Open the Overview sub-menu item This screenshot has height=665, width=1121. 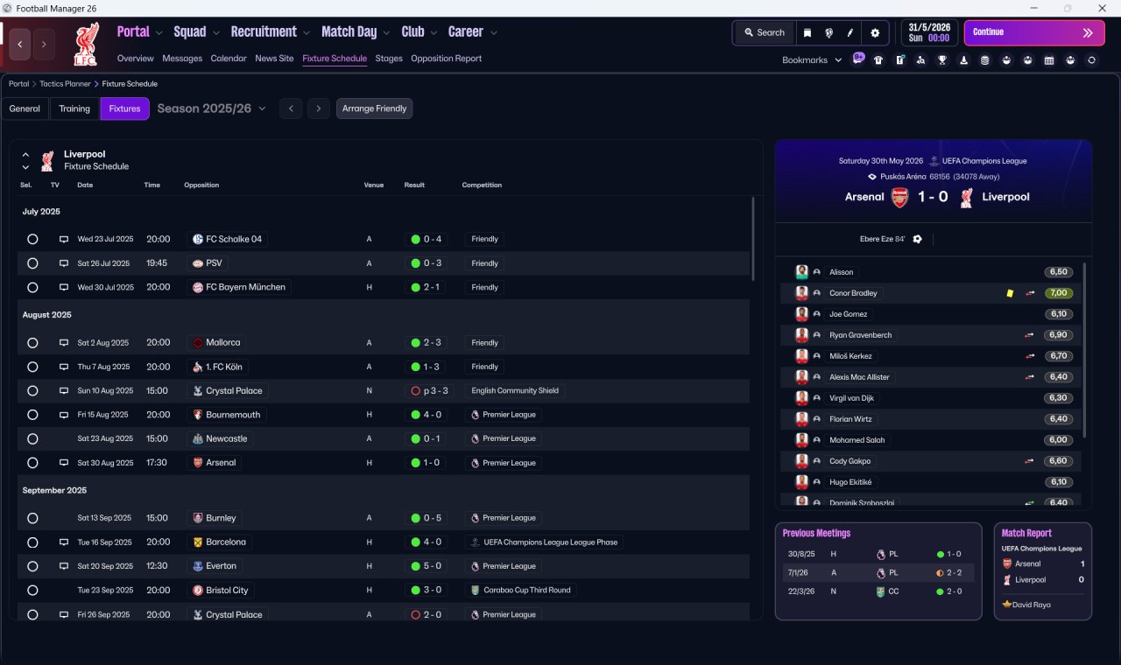pyautogui.click(x=136, y=59)
